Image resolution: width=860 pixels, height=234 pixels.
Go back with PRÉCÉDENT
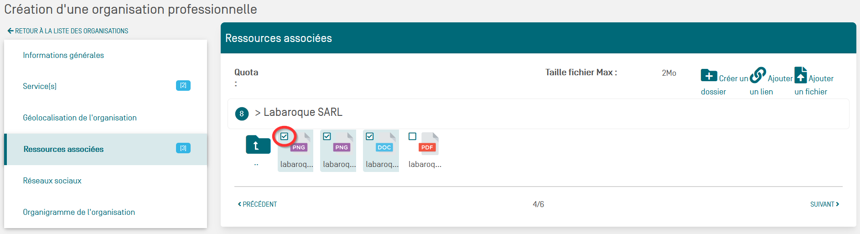(x=258, y=204)
